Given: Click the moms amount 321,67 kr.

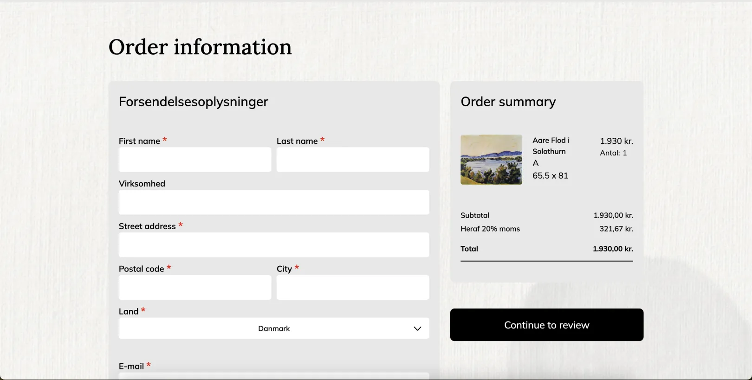Looking at the screenshot, I should pos(616,229).
